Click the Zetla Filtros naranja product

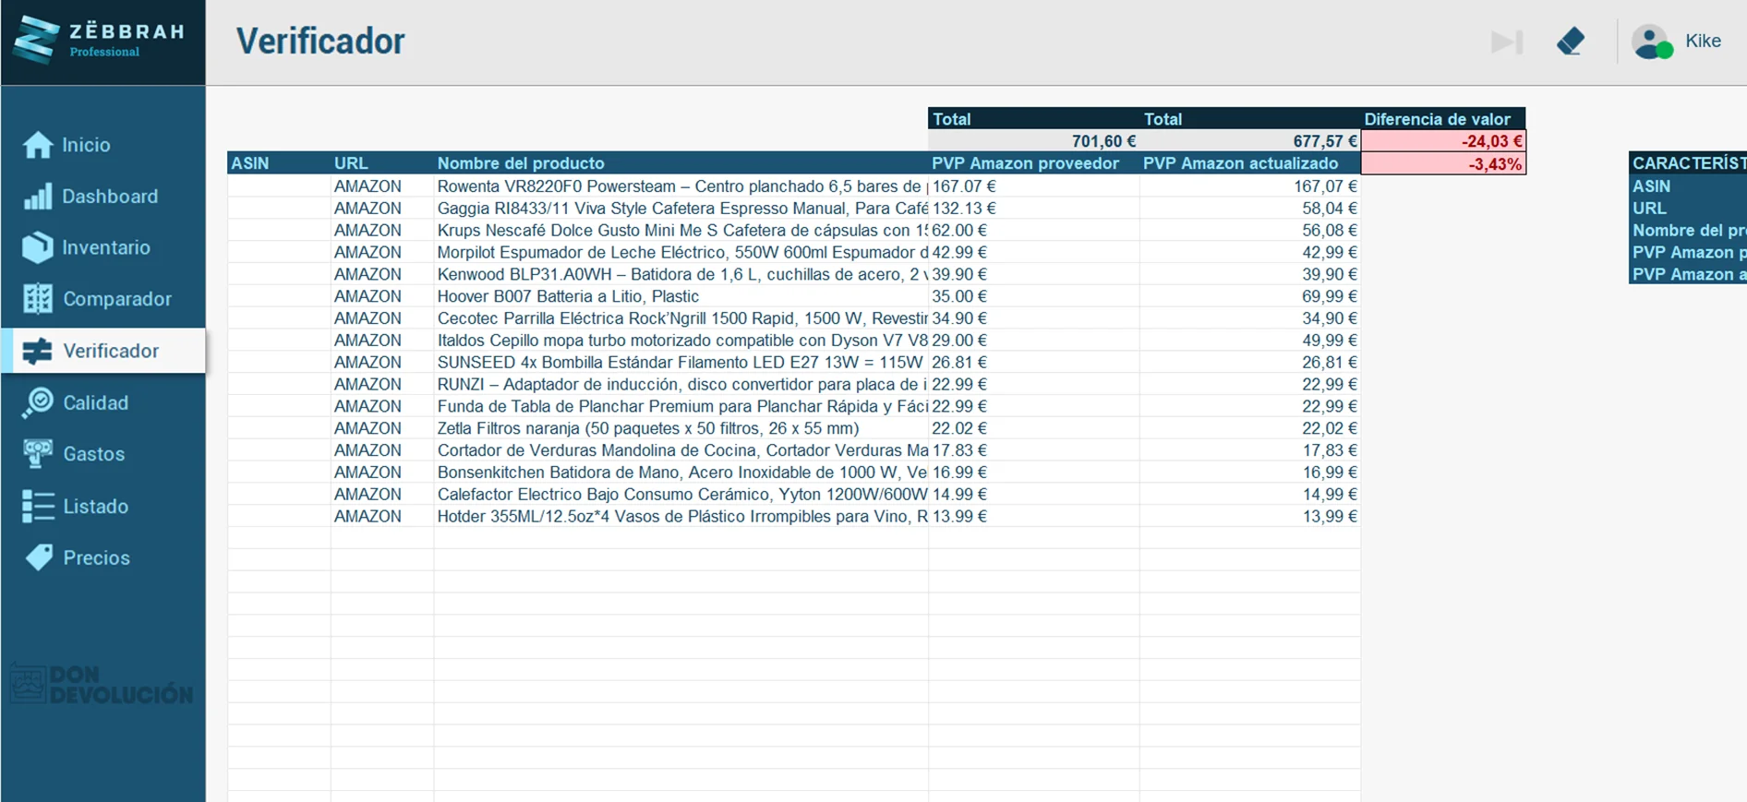[x=681, y=428]
